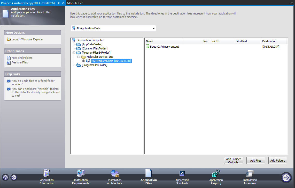Open the All Application Data dropdown

[x=154, y=28]
